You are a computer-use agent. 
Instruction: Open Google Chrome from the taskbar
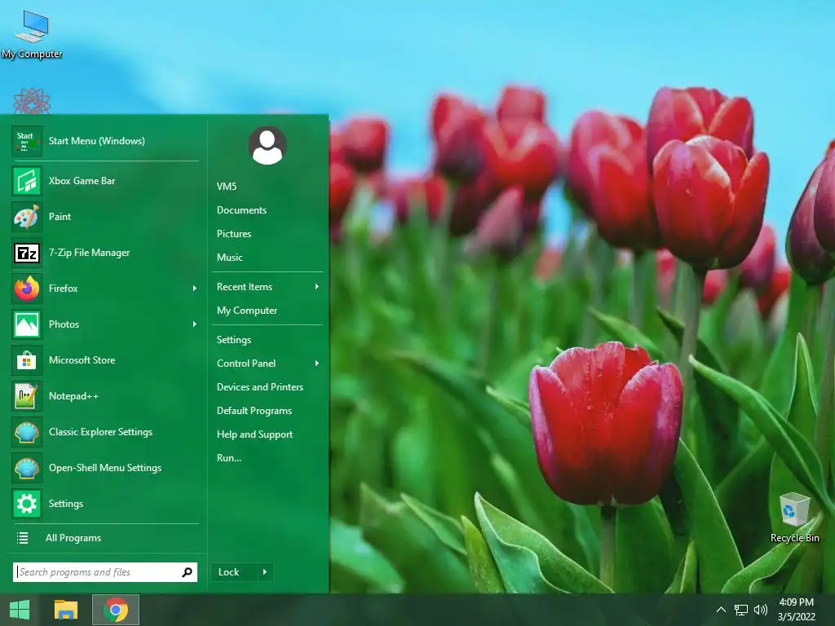click(116, 610)
